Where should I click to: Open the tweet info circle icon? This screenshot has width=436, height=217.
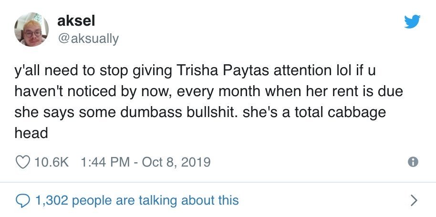pyautogui.click(x=414, y=162)
